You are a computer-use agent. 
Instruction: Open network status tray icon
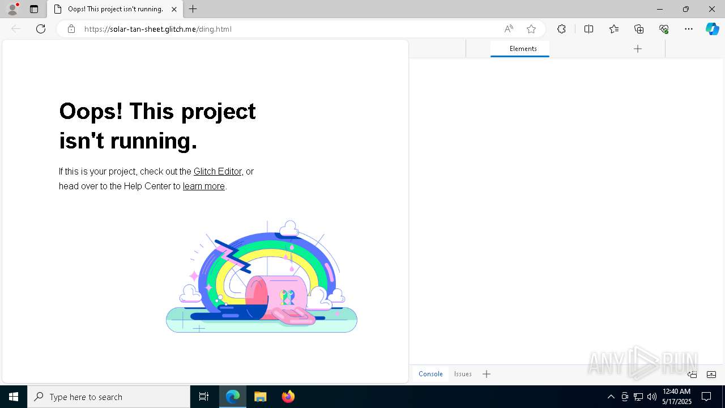[x=638, y=397]
